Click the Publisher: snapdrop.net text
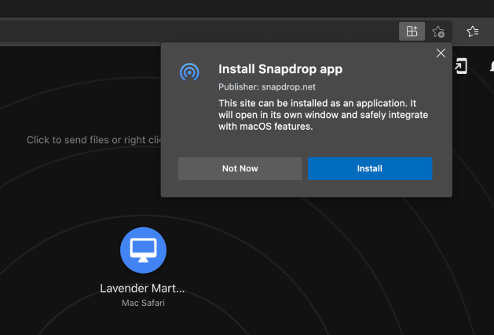This screenshot has width=494, height=335. (x=267, y=87)
